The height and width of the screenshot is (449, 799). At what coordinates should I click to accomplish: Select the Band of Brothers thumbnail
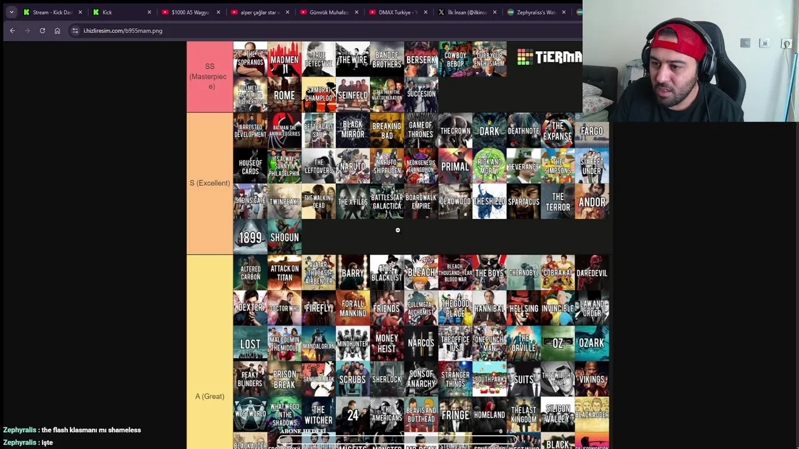tap(387, 59)
